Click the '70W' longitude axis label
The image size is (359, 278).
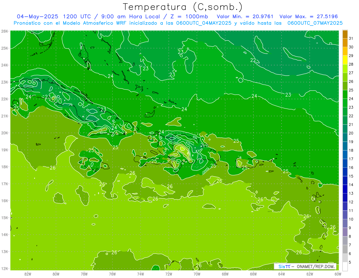click(197, 274)
